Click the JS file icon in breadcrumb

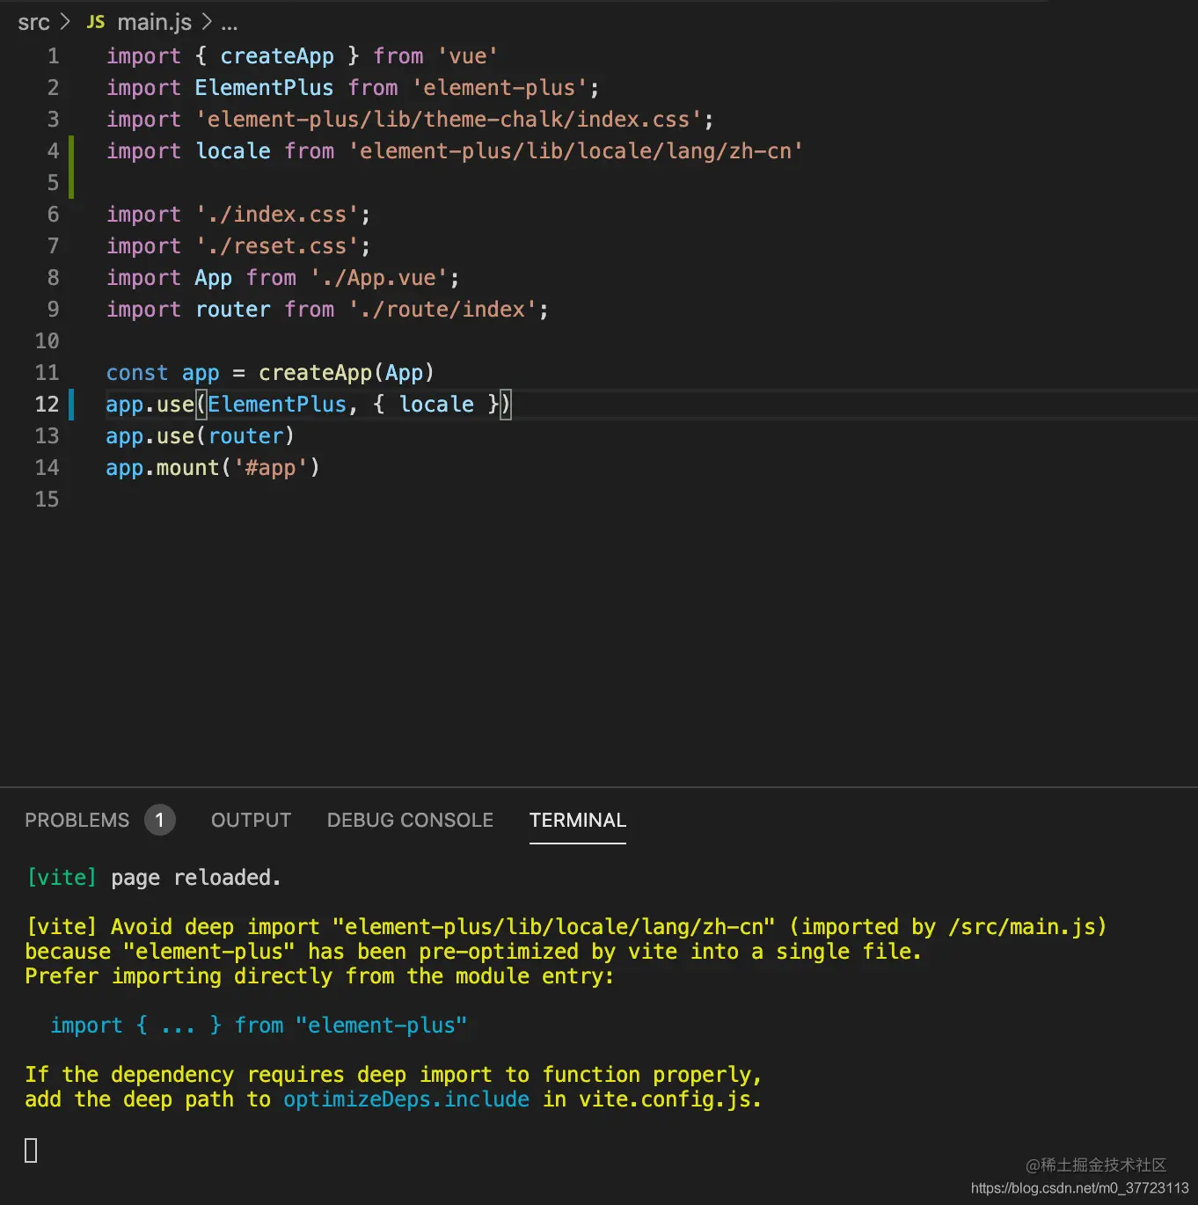96,22
